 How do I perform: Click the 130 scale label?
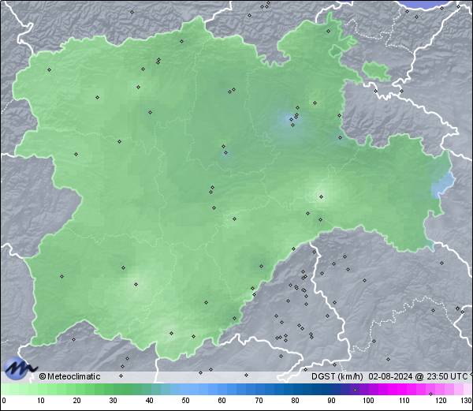pyautogui.click(x=467, y=401)
